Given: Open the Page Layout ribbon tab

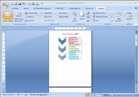Looking at the screenshot, I should (42, 8).
